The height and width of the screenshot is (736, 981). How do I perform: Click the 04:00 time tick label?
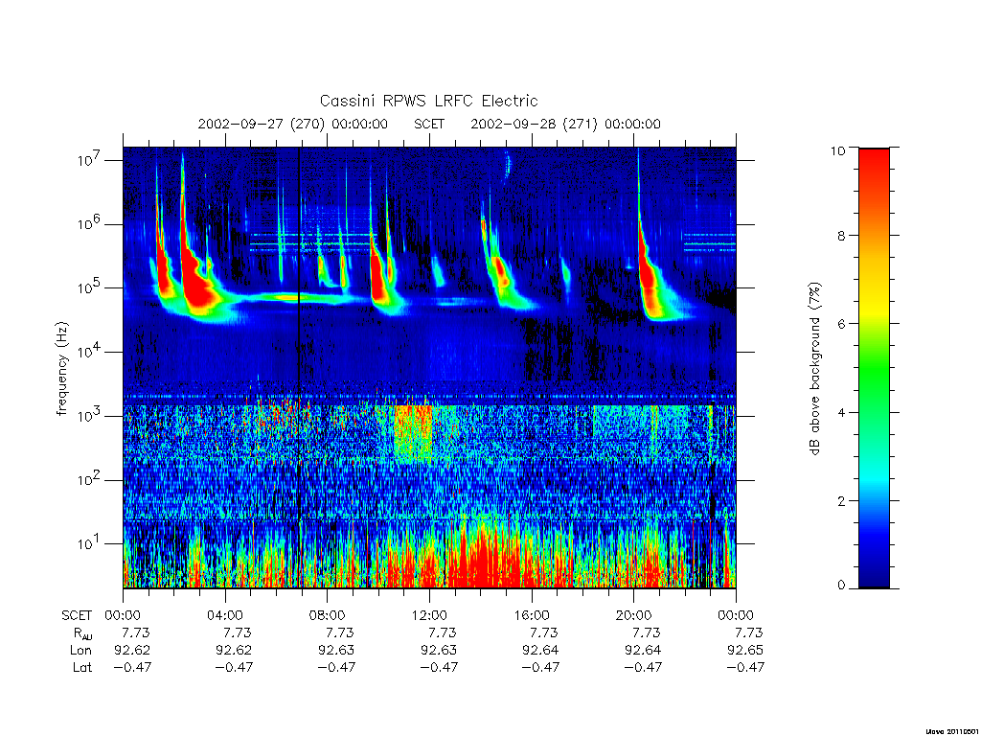224,615
